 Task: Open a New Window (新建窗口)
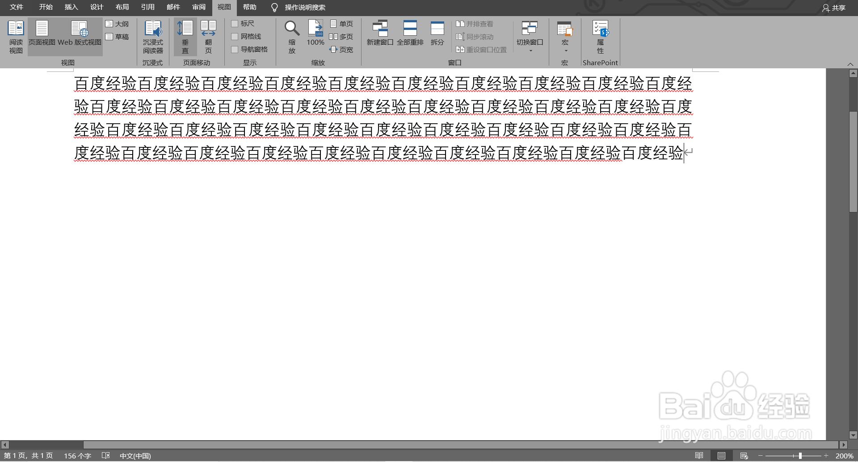pyautogui.click(x=380, y=33)
